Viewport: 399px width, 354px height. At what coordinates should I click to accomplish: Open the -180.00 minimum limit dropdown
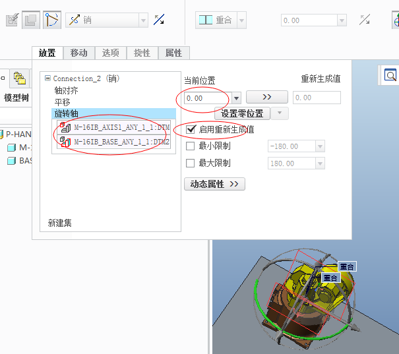pos(320,146)
